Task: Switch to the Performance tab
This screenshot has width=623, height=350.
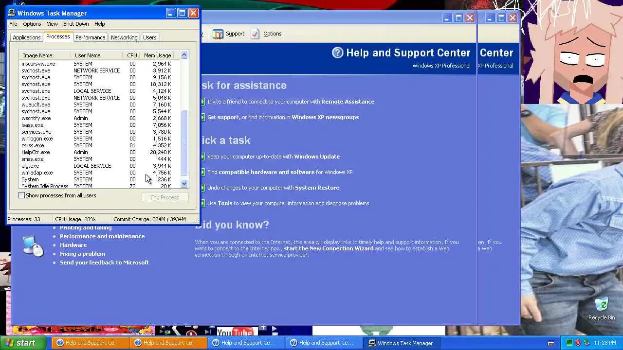Action: 90,37
